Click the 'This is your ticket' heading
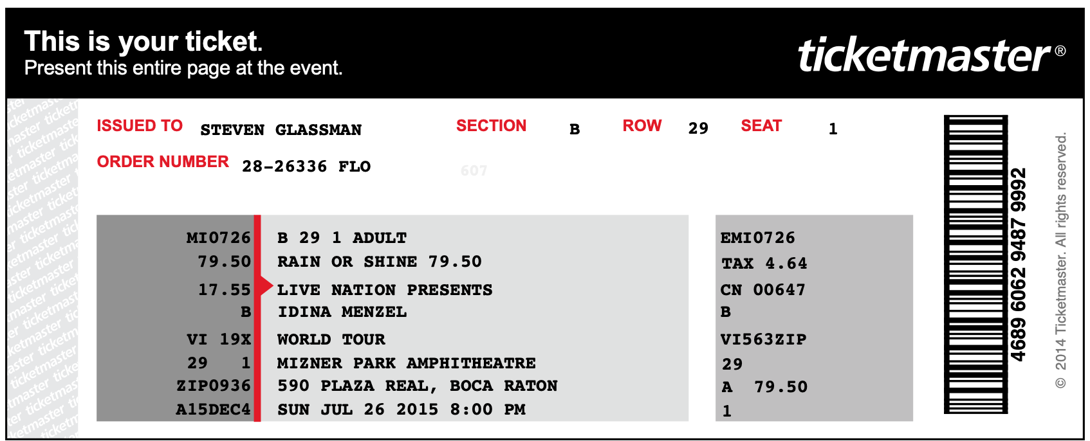 click(143, 42)
